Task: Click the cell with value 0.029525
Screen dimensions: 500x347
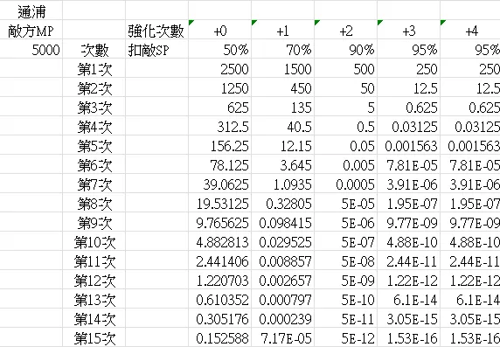Action: tap(283, 241)
